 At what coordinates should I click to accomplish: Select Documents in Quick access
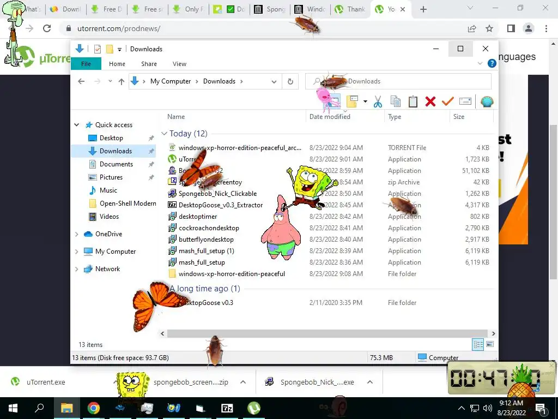pos(116,164)
